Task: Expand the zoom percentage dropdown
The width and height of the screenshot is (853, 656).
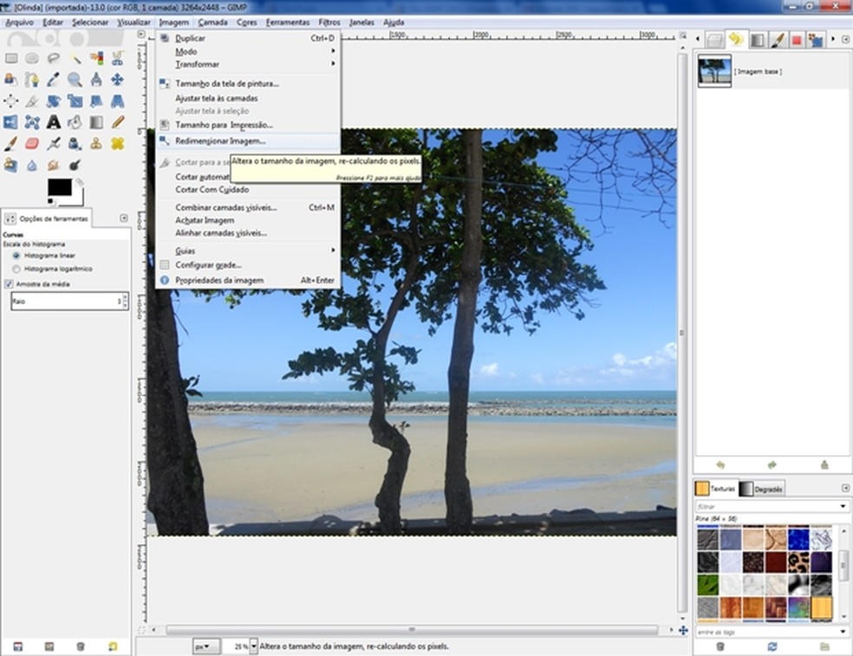Action: [253, 646]
